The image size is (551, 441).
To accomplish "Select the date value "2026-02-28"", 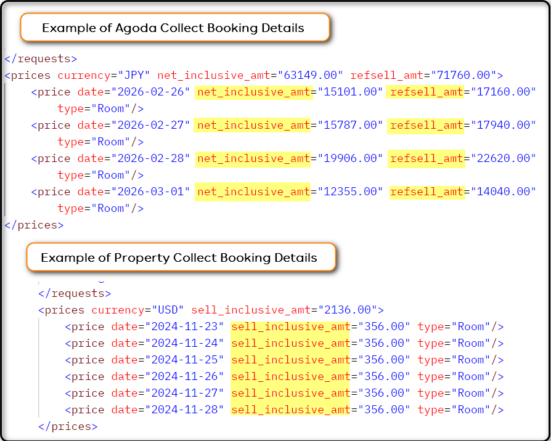I will coord(150,159).
